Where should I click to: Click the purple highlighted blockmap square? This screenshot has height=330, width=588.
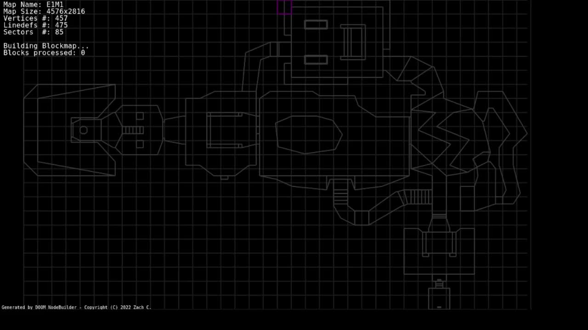(x=284, y=7)
